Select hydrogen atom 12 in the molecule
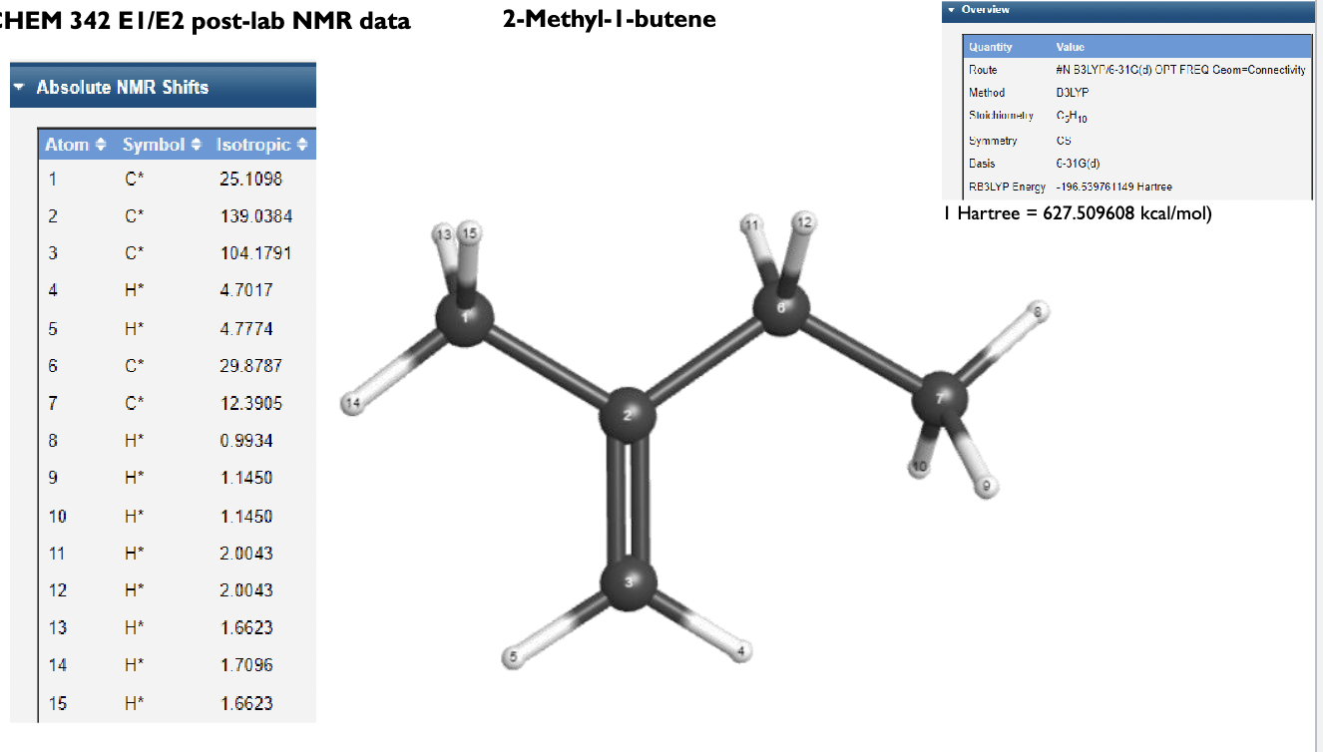 [803, 223]
